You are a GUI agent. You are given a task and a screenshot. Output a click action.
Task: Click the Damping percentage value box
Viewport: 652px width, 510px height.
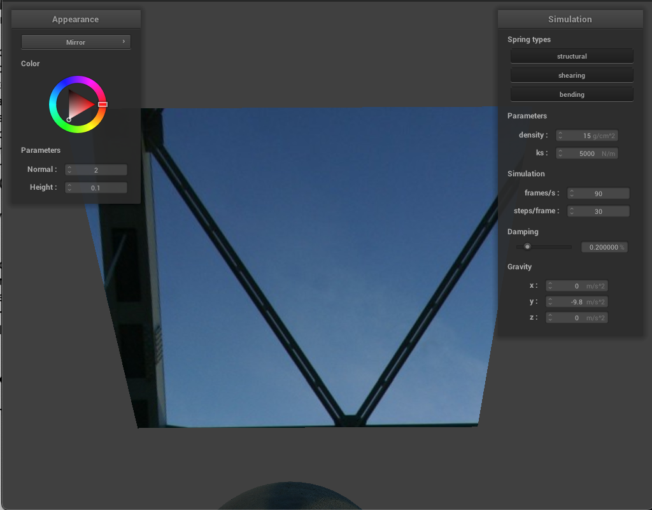[604, 247]
